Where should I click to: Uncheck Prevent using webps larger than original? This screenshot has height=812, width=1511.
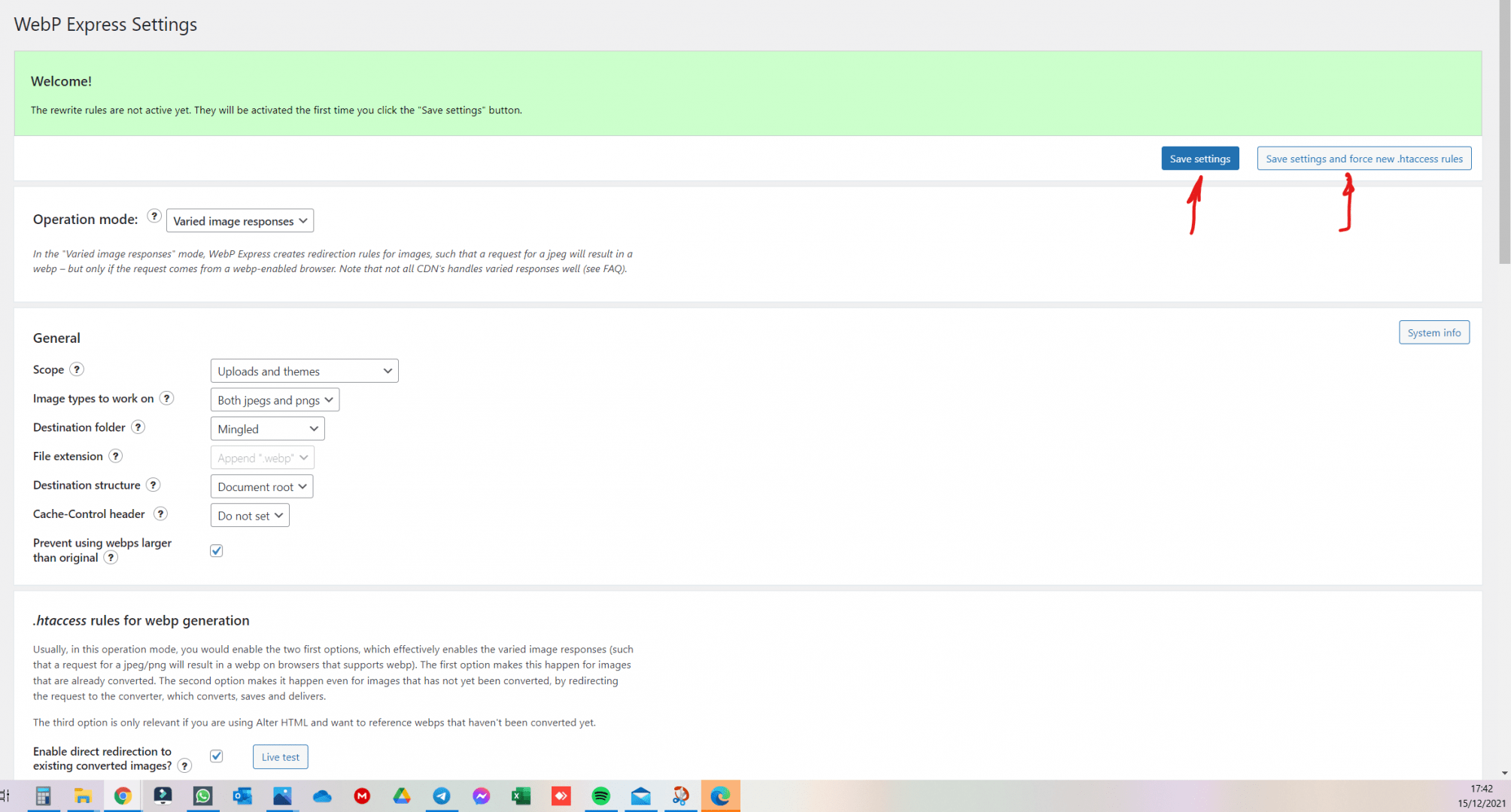click(217, 550)
